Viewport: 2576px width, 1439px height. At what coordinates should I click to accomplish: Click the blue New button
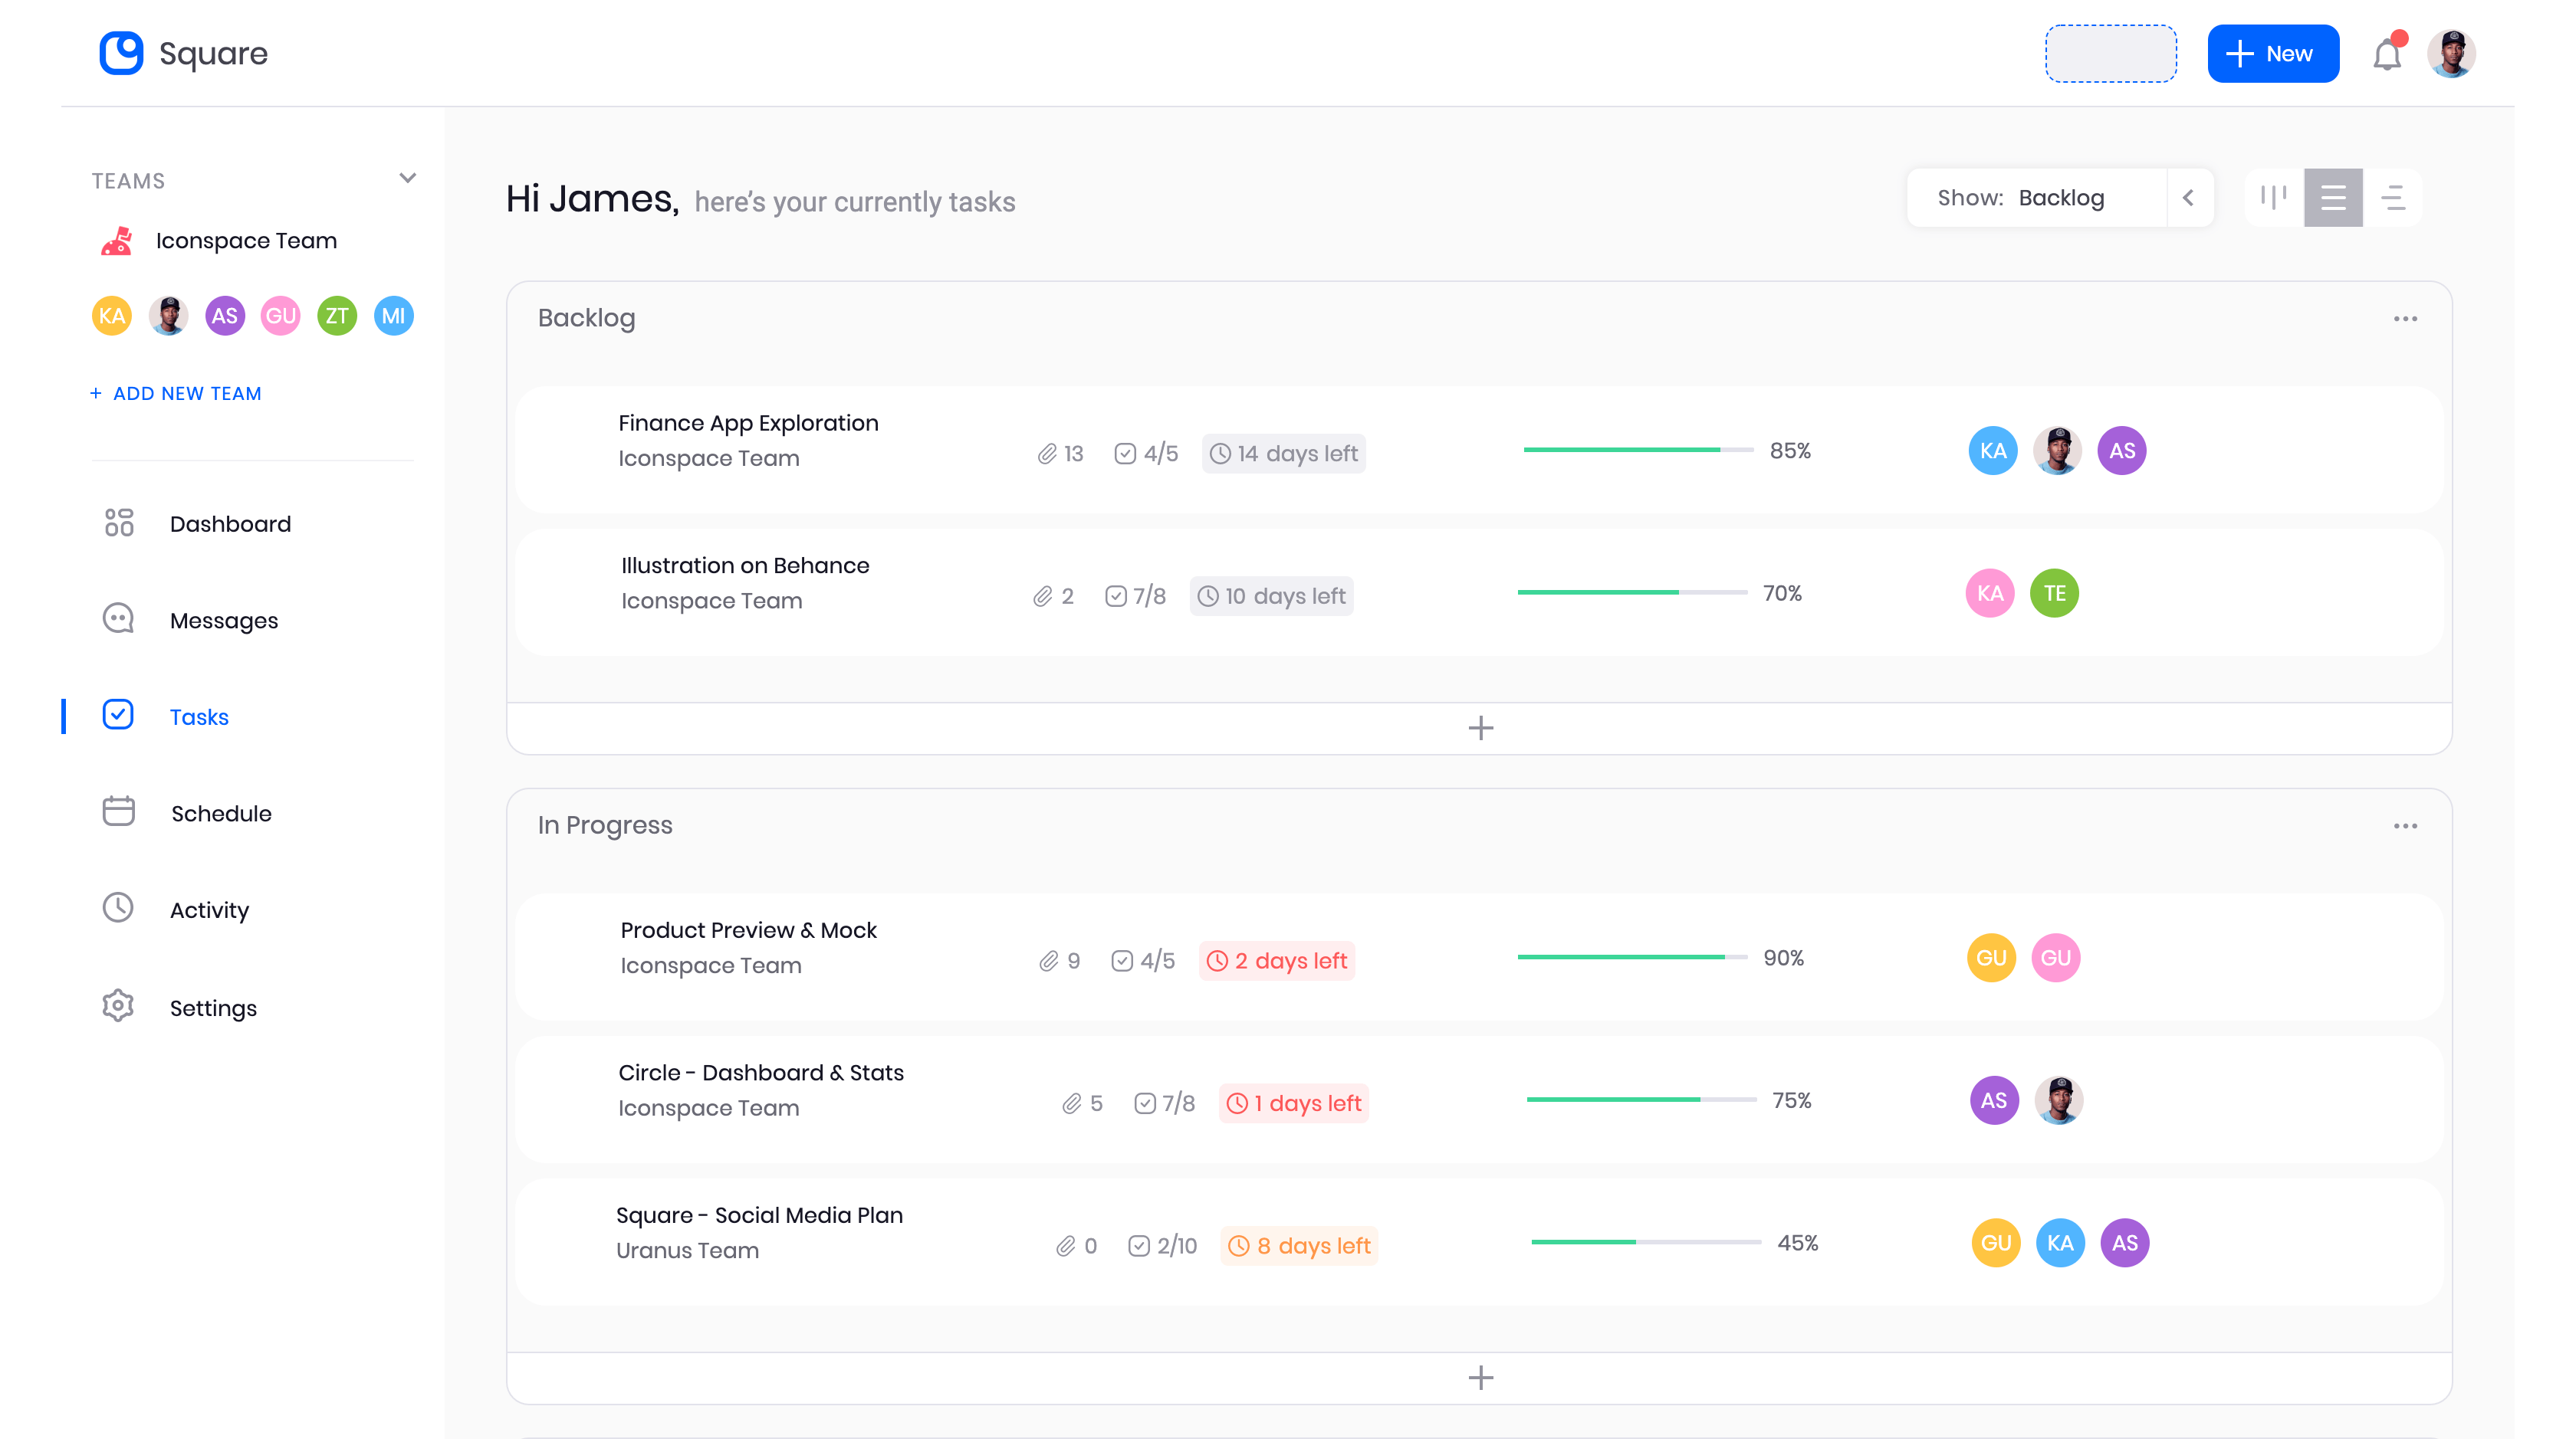(2273, 53)
